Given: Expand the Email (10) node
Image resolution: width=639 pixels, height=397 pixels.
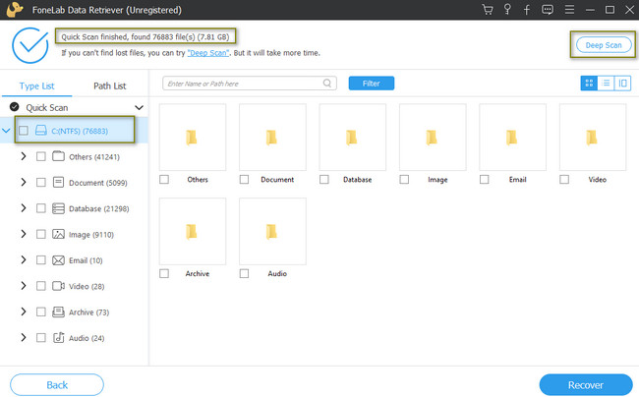Looking at the screenshot, I should click(24, 259).
